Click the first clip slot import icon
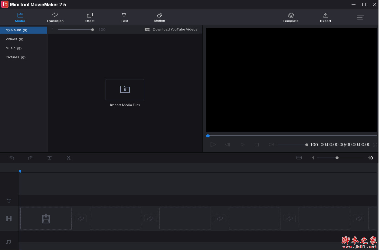The image size is (380, 250). 46,219
